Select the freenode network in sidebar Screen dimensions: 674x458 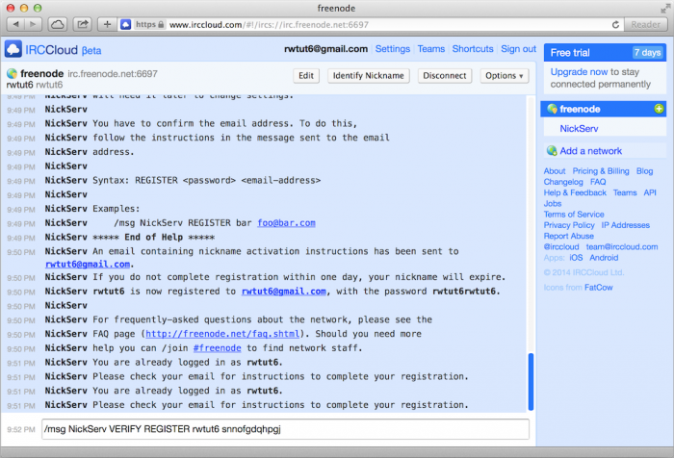(603, 109)
